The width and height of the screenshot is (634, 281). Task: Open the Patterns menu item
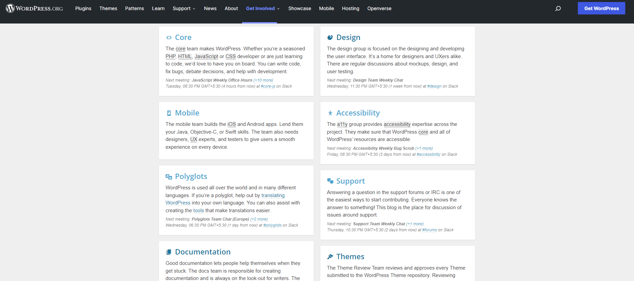pos(134,8)
